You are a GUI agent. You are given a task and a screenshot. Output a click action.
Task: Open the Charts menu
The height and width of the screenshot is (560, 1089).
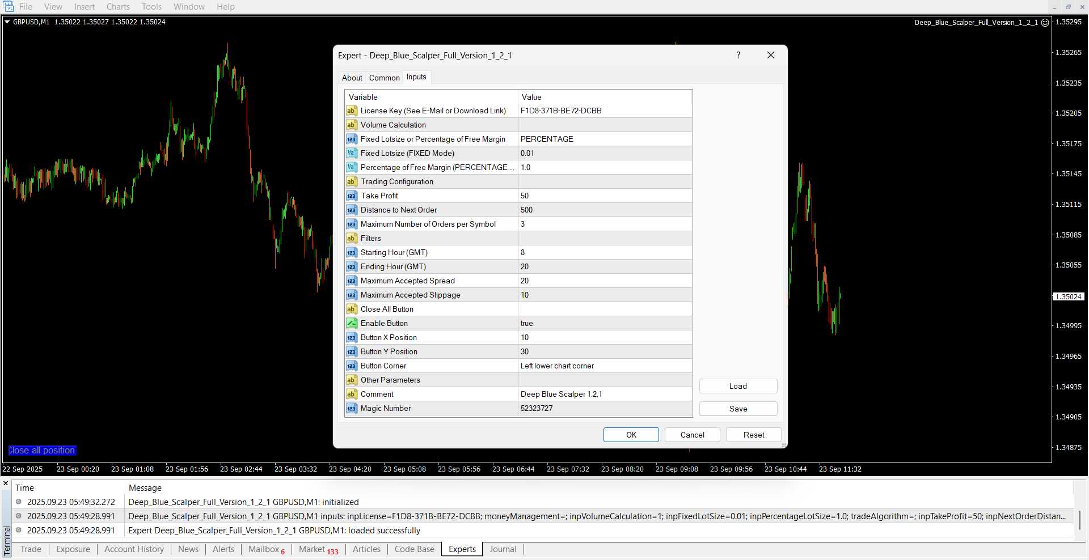coord(118,7)
